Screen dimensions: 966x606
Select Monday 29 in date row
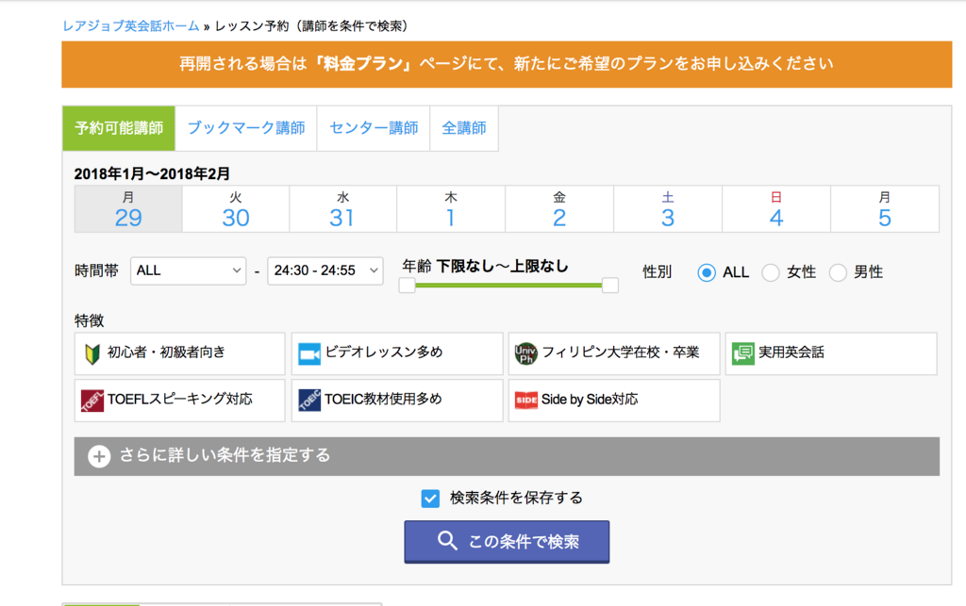click(128, 209)
